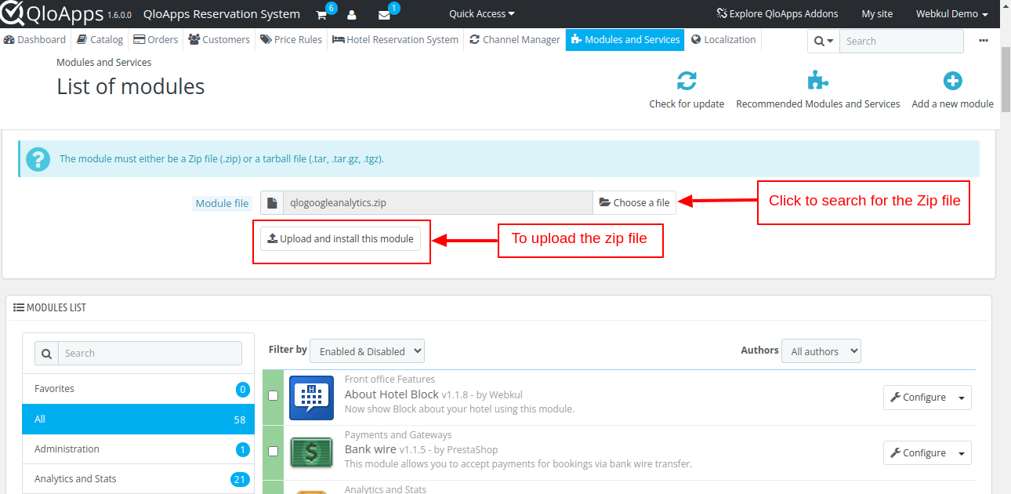Open the Webkul Demo account dropdown
This screenshot has width=1011, height=494.
[x=951, y=14]
